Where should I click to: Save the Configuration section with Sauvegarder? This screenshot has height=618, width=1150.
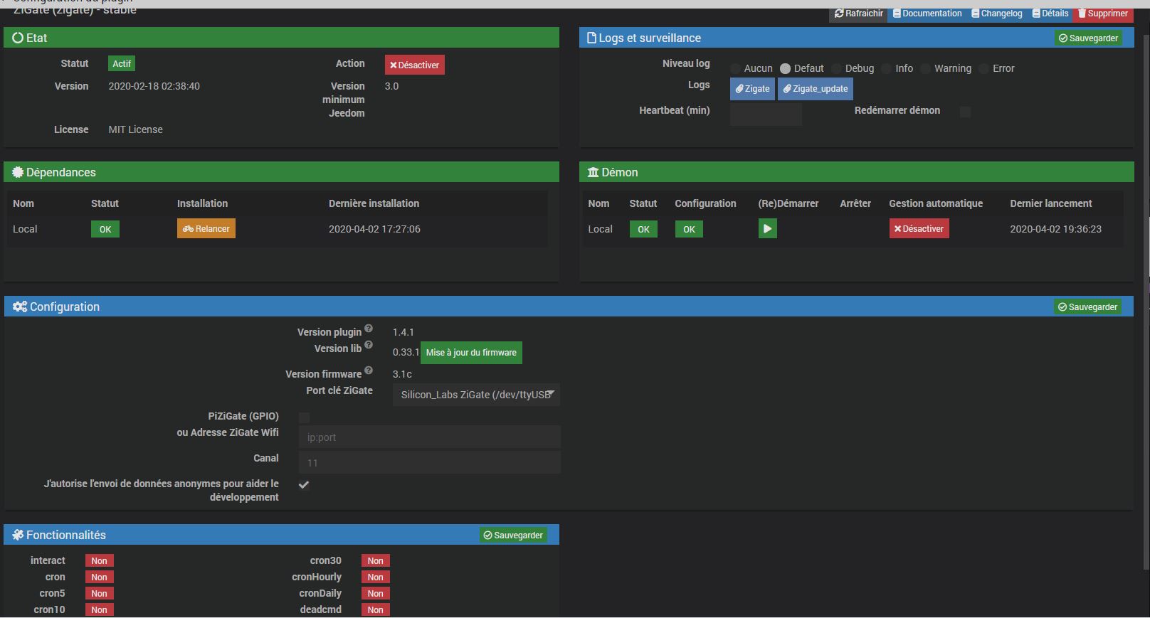[x=1087, y=307]
